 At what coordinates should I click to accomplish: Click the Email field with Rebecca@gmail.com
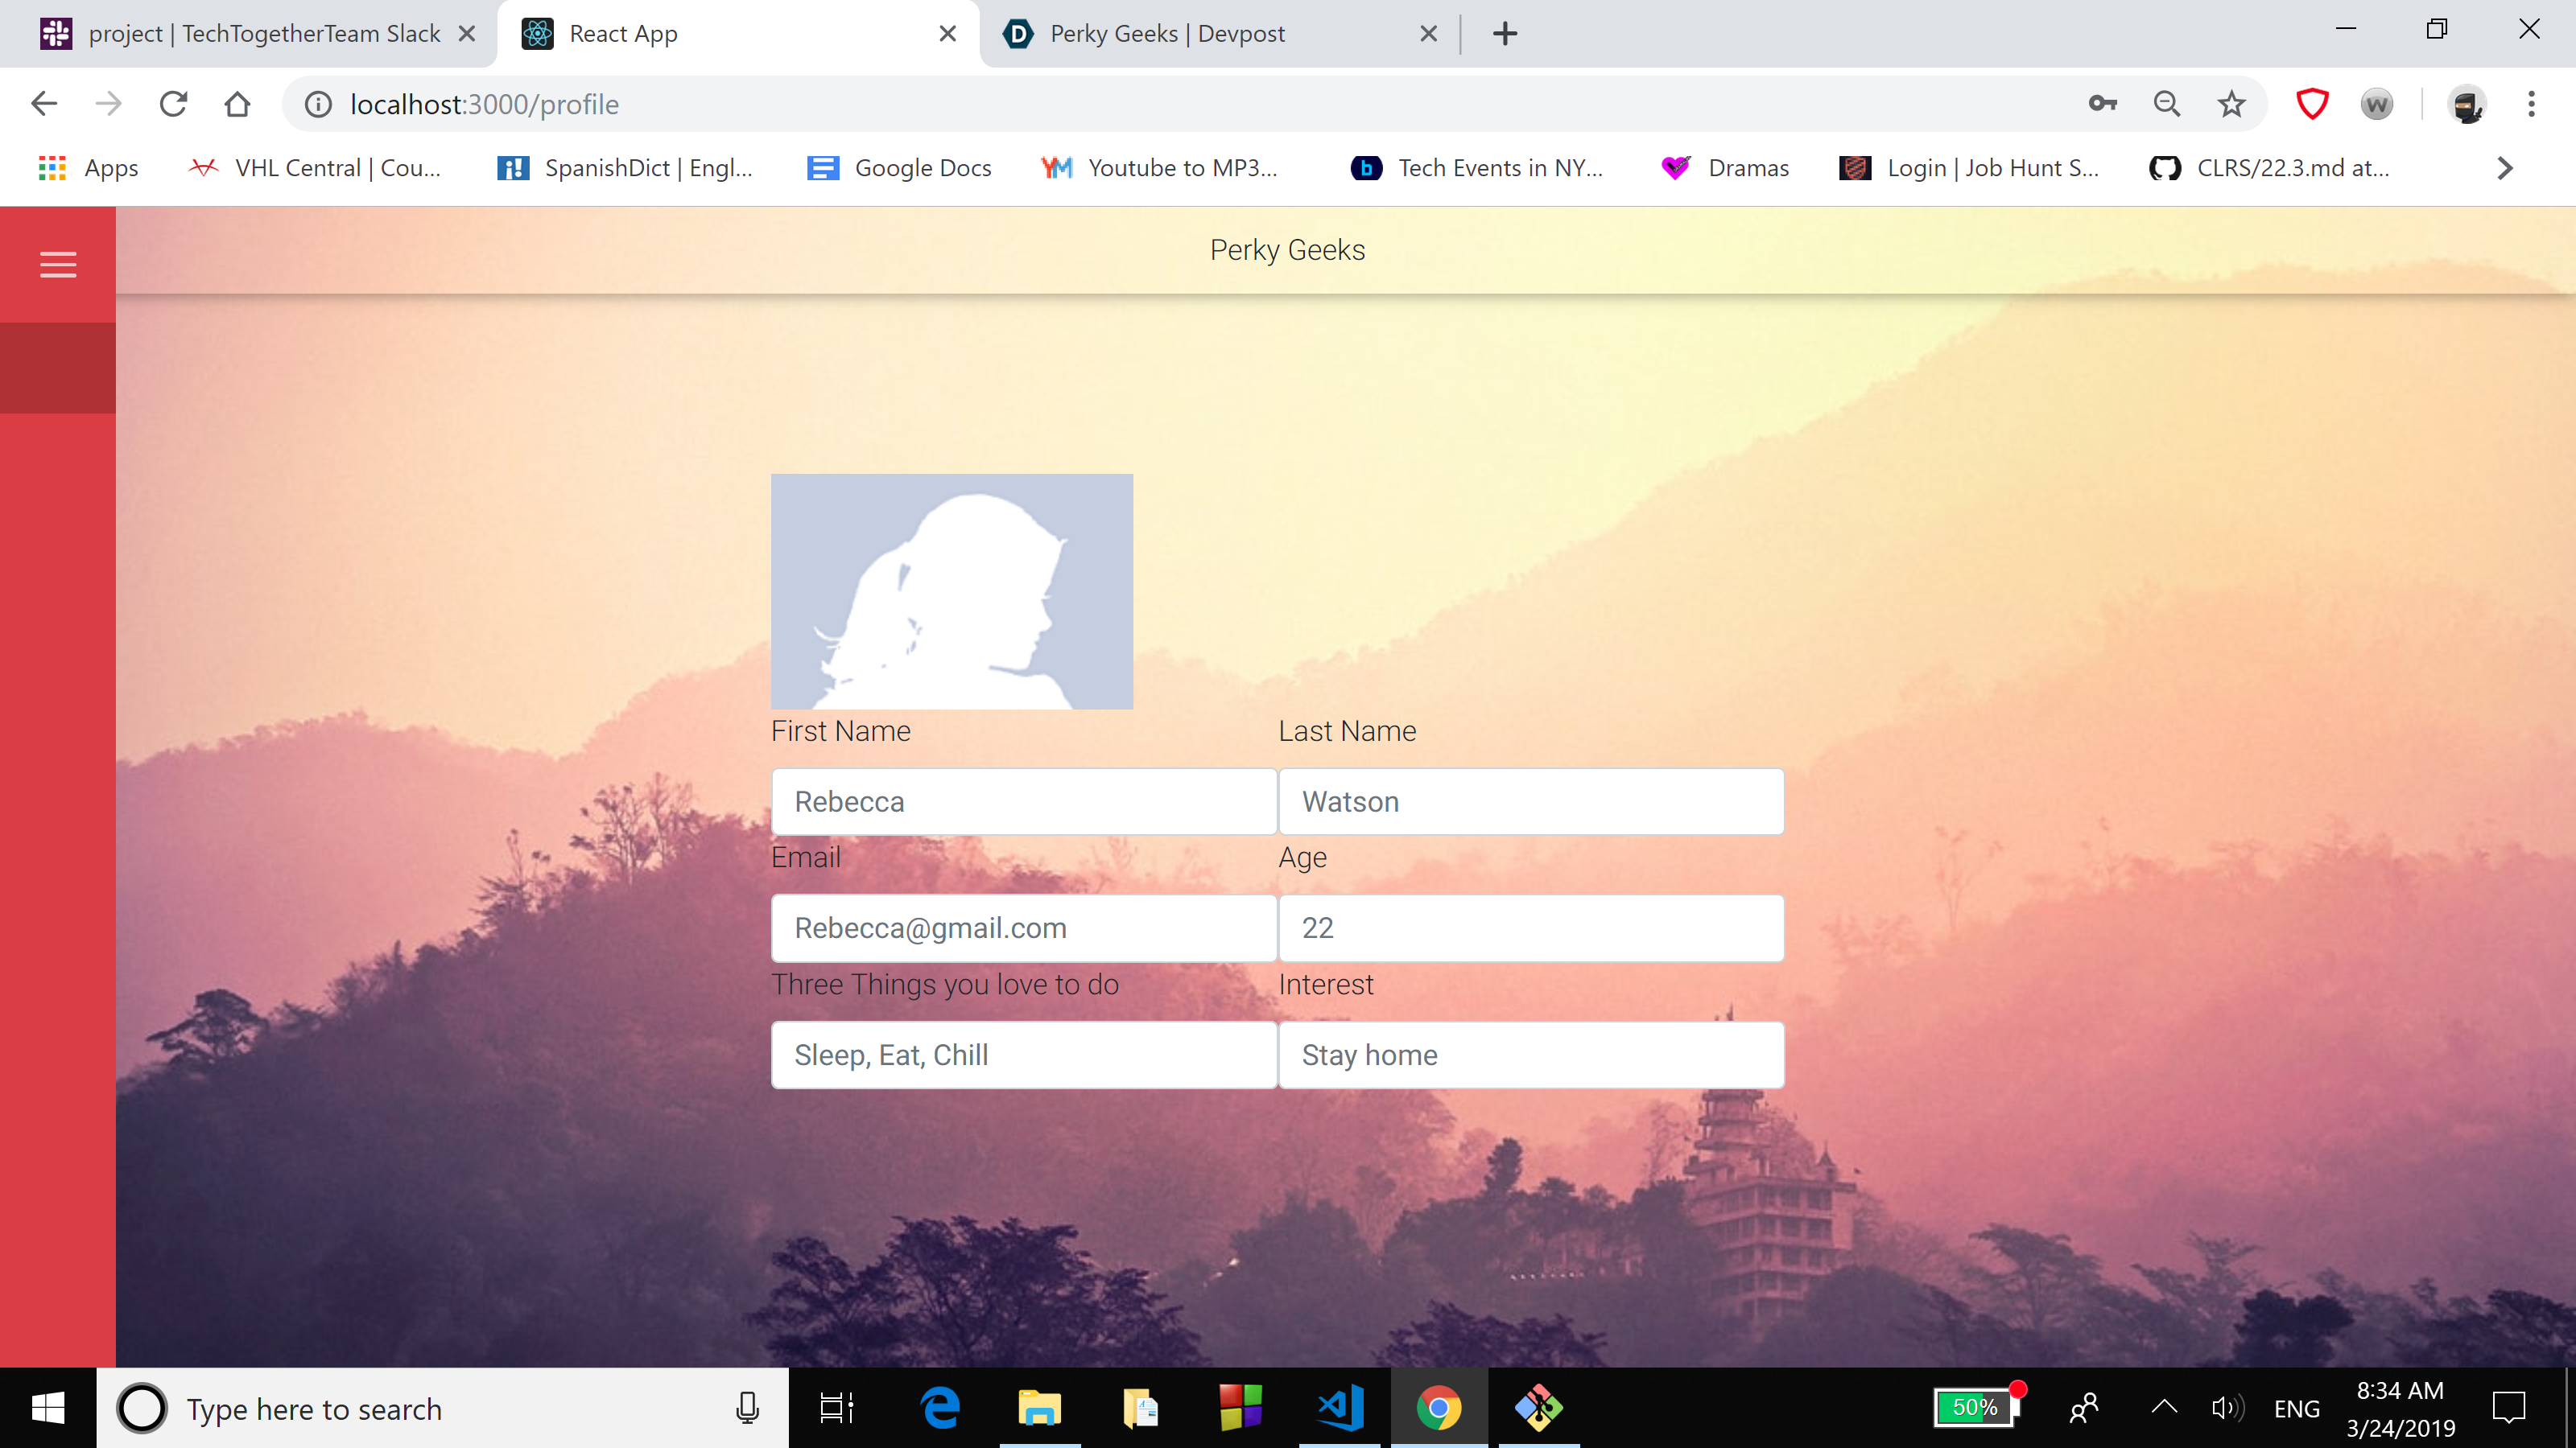click(x=1023, y=928)
